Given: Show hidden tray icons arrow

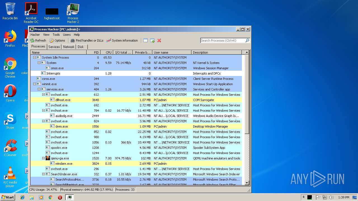Looking at the screenshot, I should 303,197.
